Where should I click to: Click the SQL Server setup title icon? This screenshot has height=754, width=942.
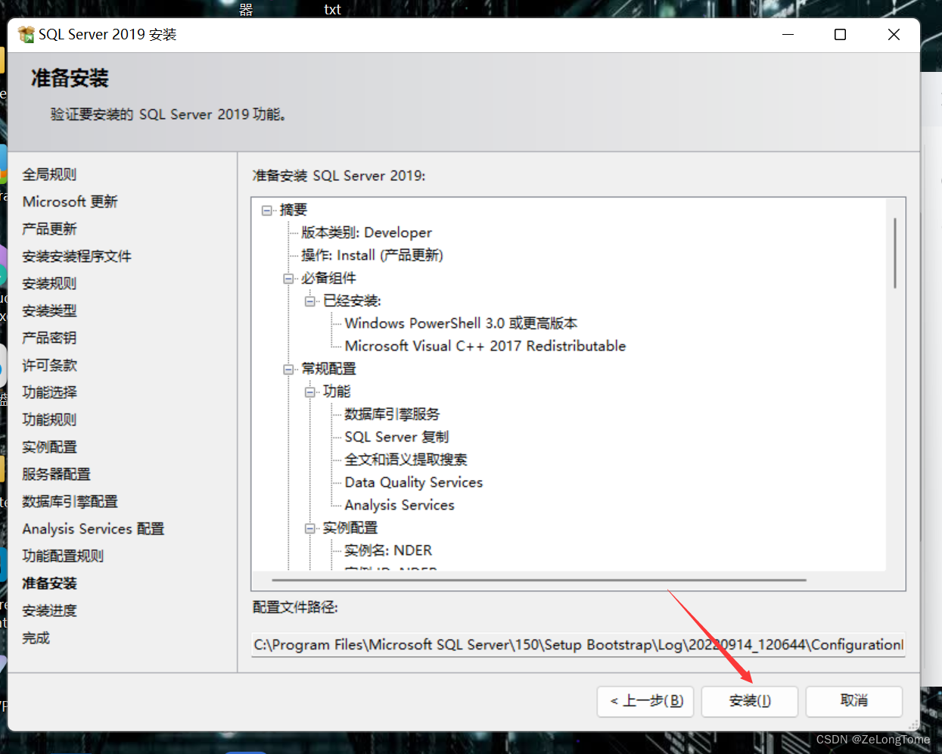[x=26, y=34]
